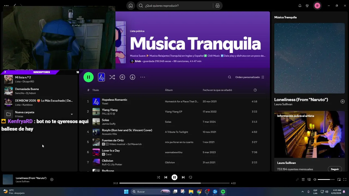Open the Loneliness album art in side panel

tap(309, 58)
